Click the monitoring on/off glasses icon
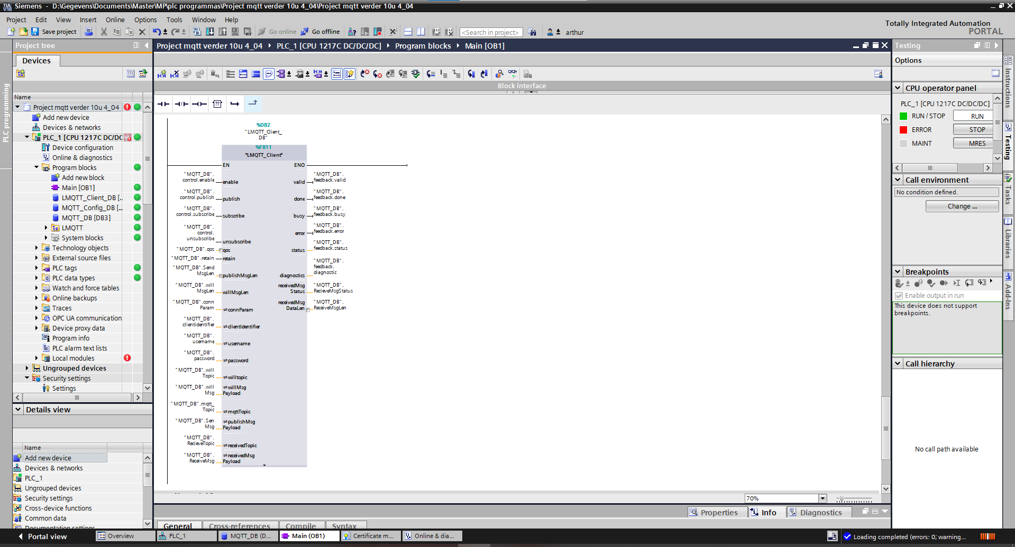The width and height of the screenshot is (1015, 547). click(513, 74)
